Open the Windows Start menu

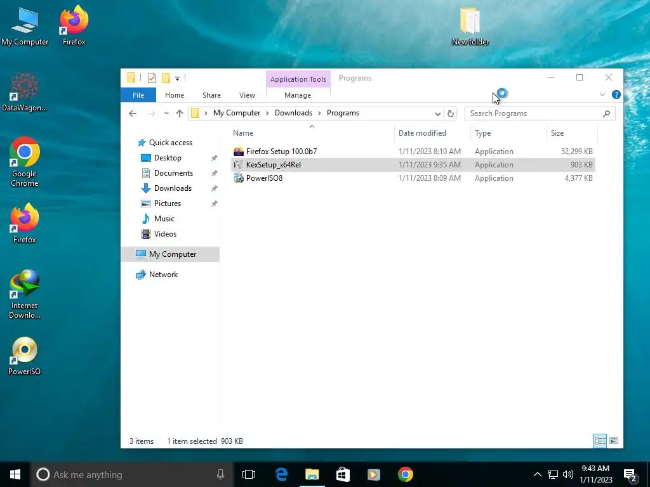coord(15,474)
